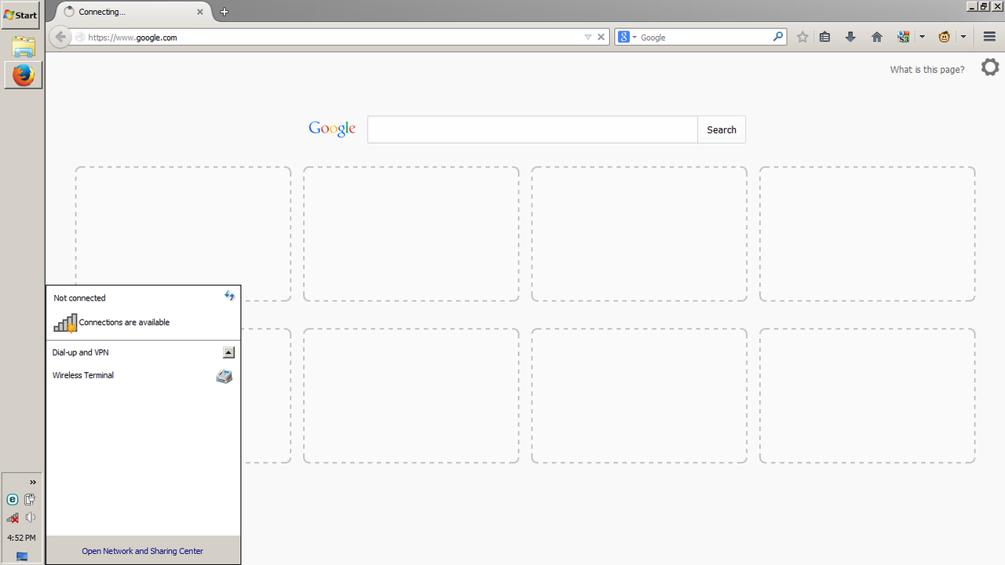Screen dimensions: 1005x565
Task: Bookmark this page with the star
Action: 802,37
